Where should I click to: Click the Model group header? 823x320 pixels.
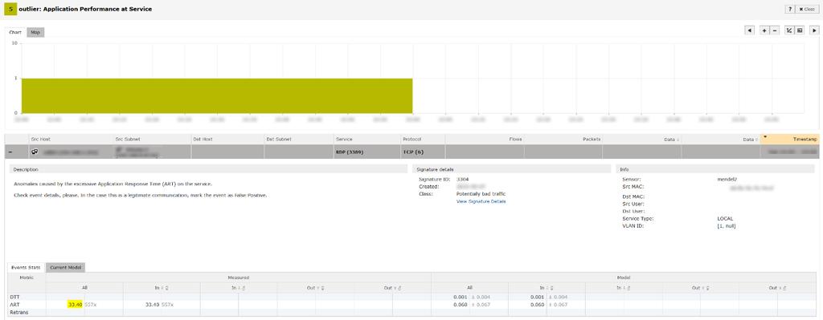[x=624, y=277]
